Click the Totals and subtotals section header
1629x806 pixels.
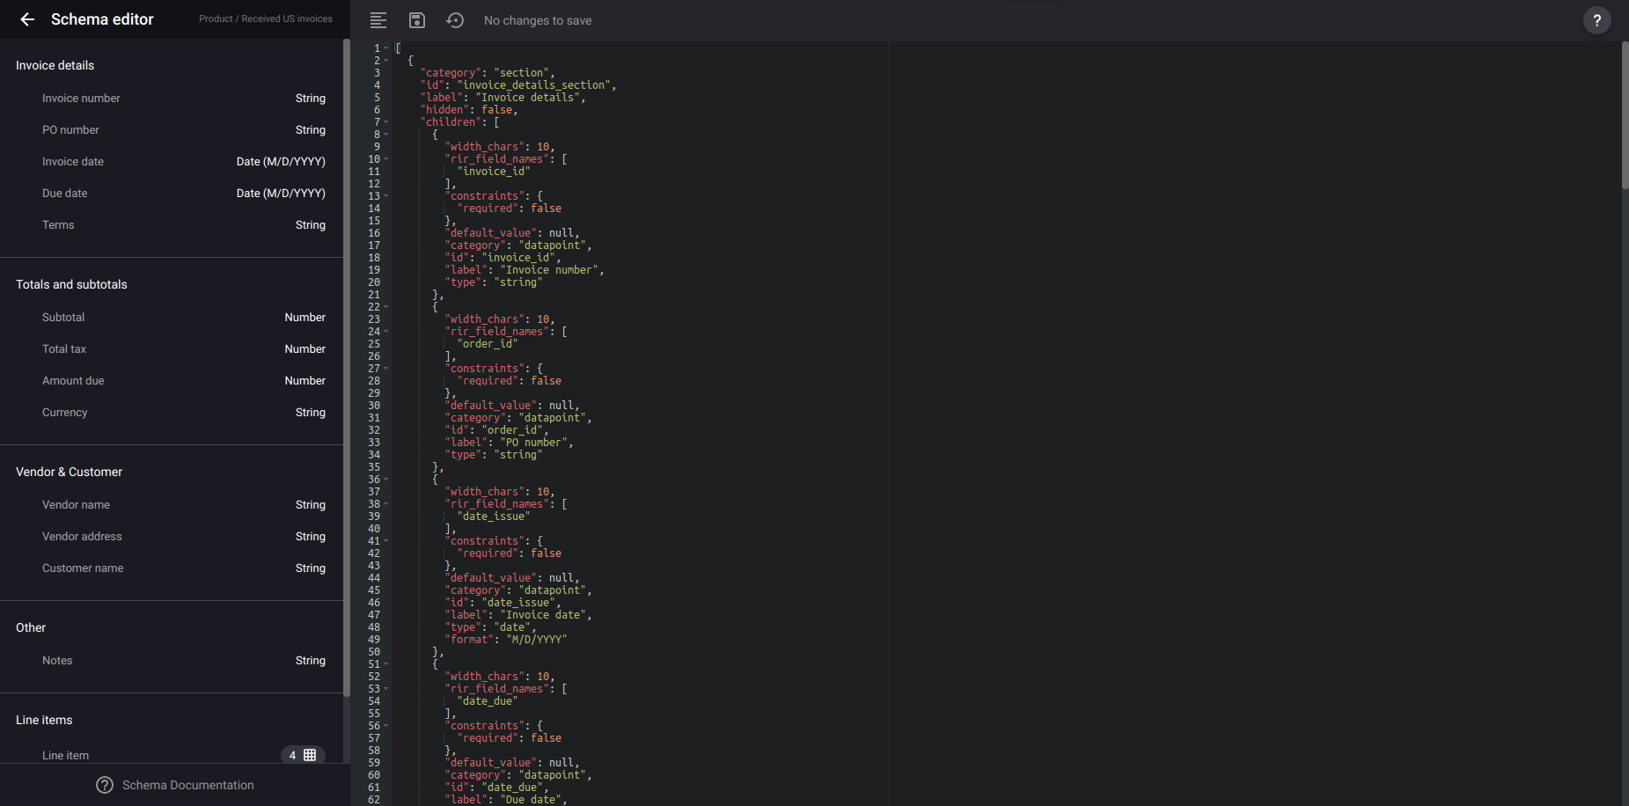71,284
